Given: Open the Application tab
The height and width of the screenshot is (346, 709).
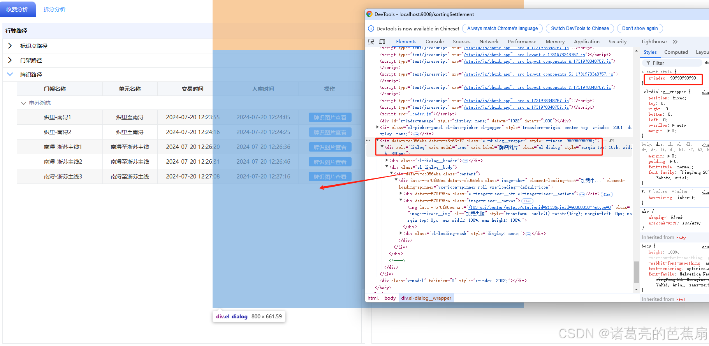Looking at the screenshot, I should click(x=586, y=42).
